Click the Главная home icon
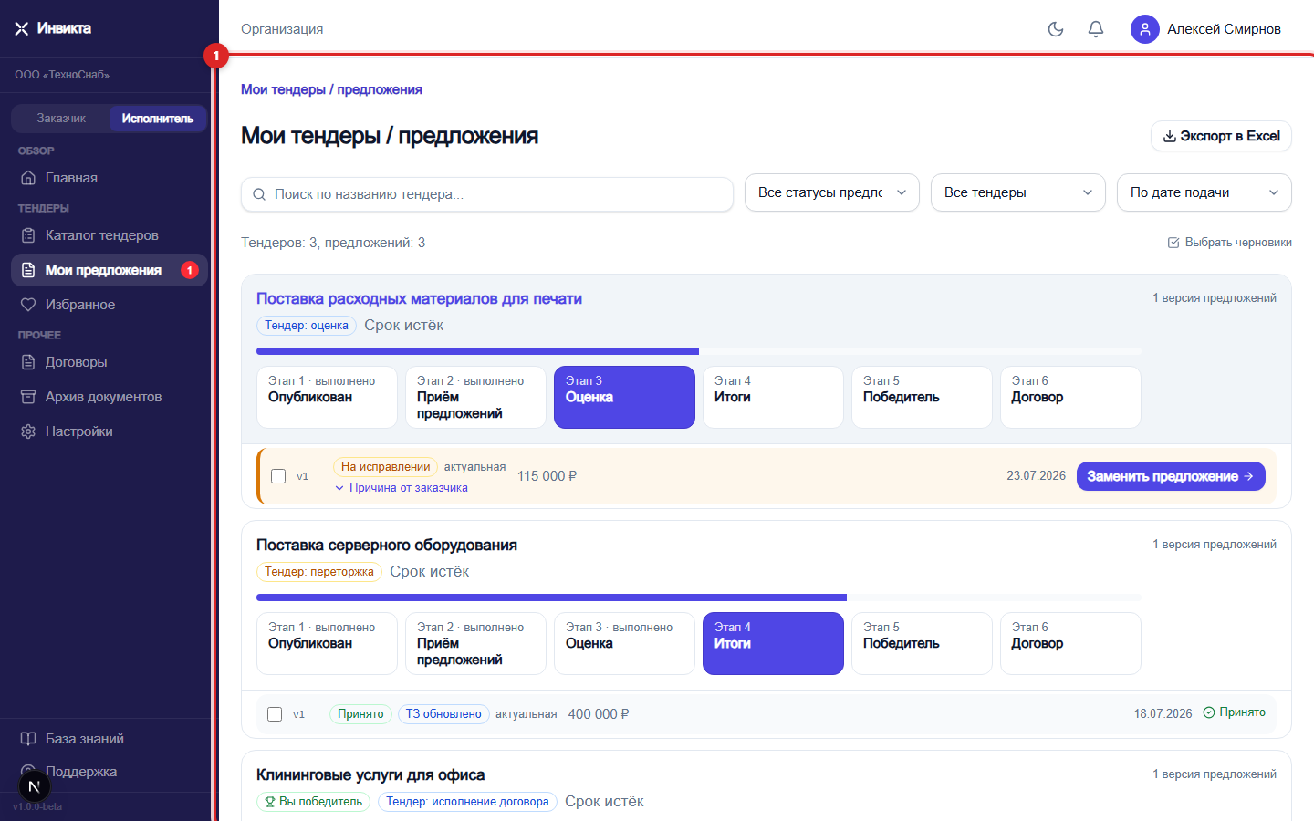Screen dimensions: 1314x821 point(28,178)
